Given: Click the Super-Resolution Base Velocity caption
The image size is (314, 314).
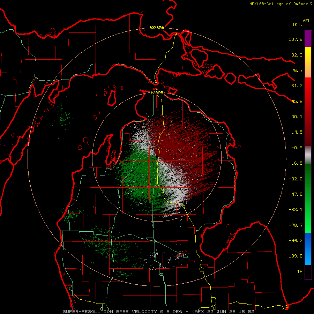Looking at the screenshot, I should coord(159,312).
